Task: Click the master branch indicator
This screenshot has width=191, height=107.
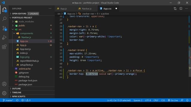Action: 8,100
